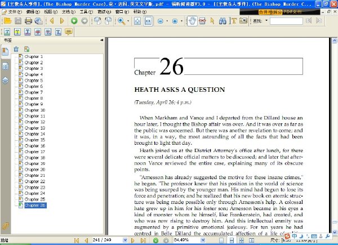Select the Hand tool

coord(192,21)
